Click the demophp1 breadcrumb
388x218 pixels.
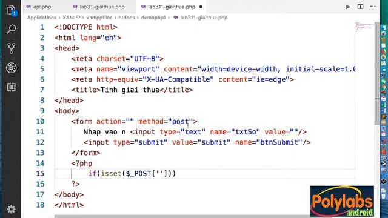[x=153, y=18]
